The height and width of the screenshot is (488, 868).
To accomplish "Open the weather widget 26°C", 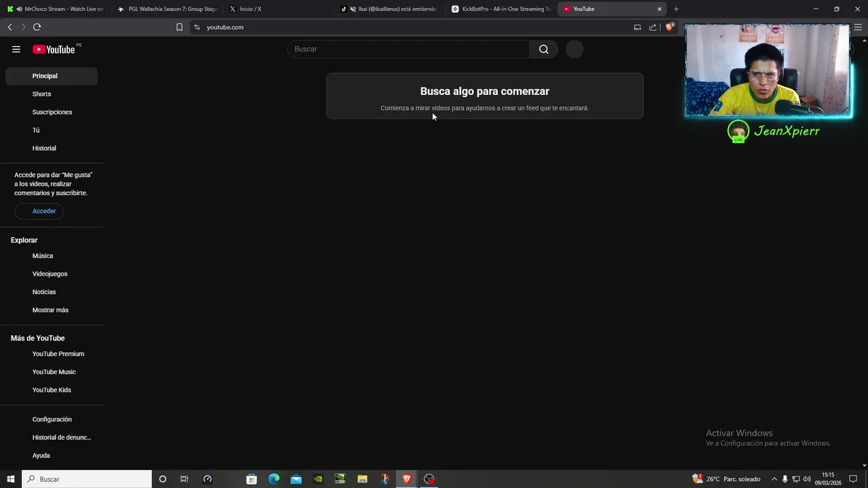I will (726, 479).
